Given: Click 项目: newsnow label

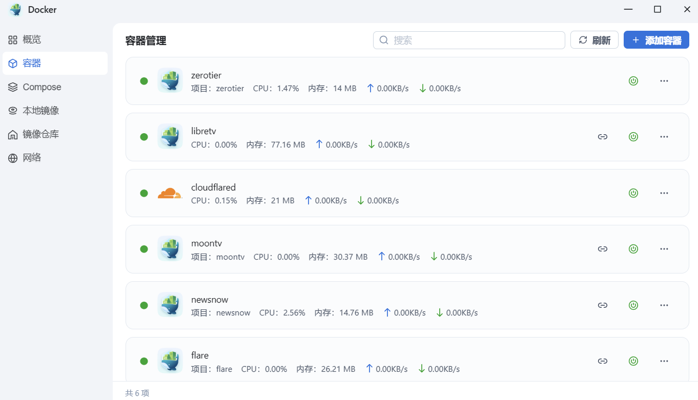Looking at the screenshot, I should point(220,313).
